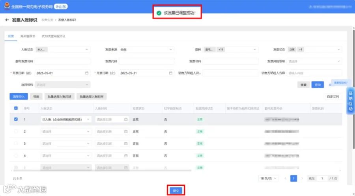The height and width of the screenshot is (196, 355).
Task: Open the 自定义列 column settings
Action: (333, 97)
